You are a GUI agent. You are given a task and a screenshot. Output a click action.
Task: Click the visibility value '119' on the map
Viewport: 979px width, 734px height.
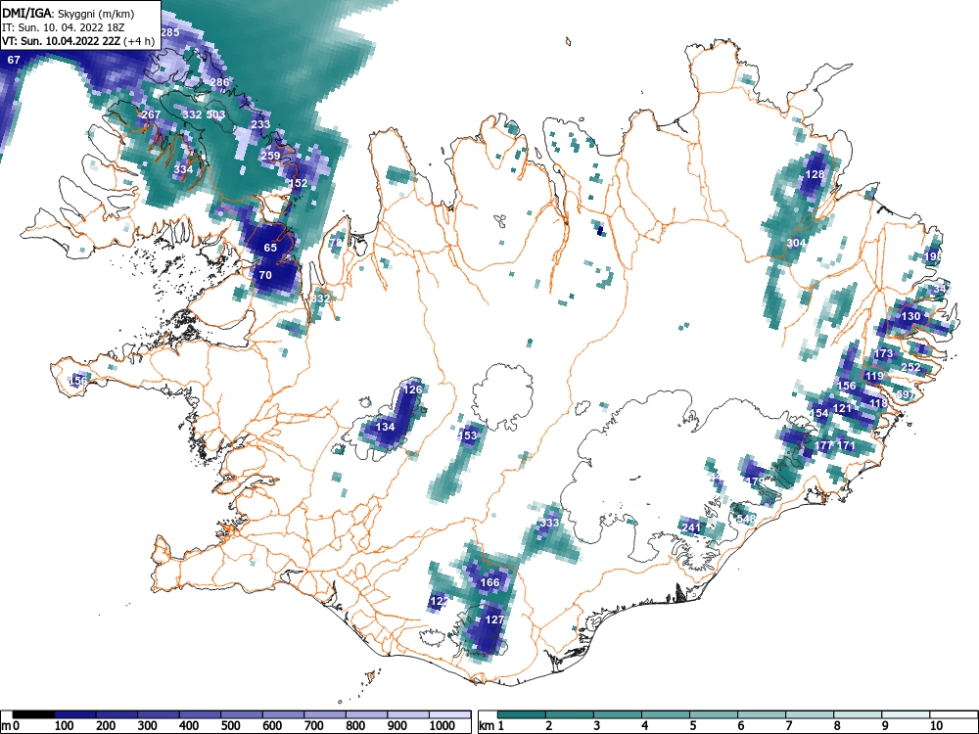pos(874,376)
